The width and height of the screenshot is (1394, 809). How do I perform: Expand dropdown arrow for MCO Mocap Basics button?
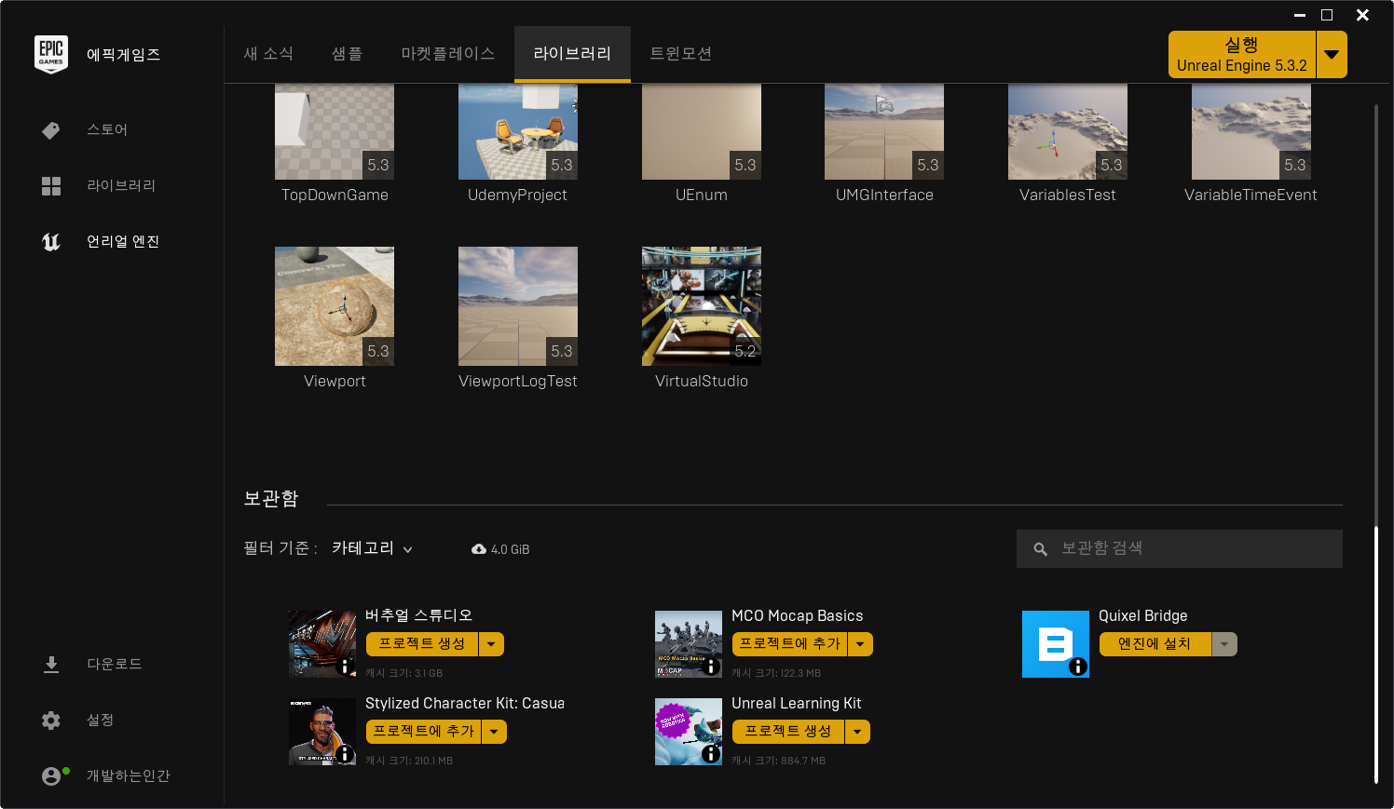click(x=860, y=644)
